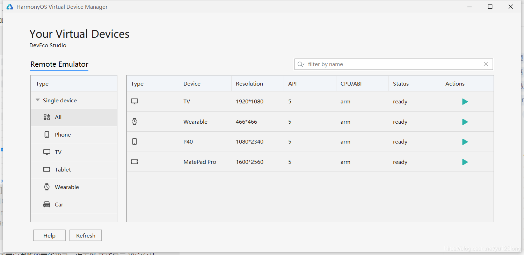524x255 pixels.
Task: Click the arm CPU value in the P40 row
Action: (x=345, y=142)
